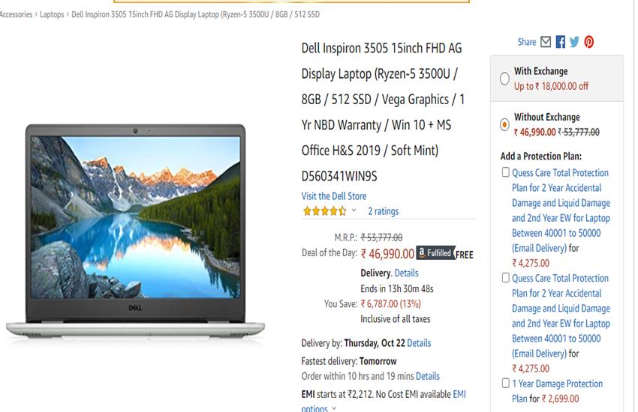Click the star rating icons
This screenshot has height=412, width=638.
coord(324,211)
